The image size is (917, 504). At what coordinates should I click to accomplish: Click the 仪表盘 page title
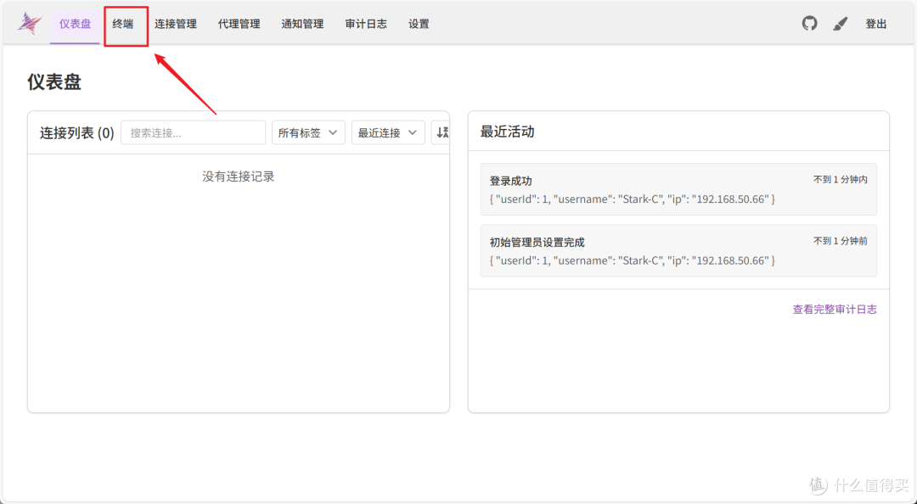[x=54, y=81]
